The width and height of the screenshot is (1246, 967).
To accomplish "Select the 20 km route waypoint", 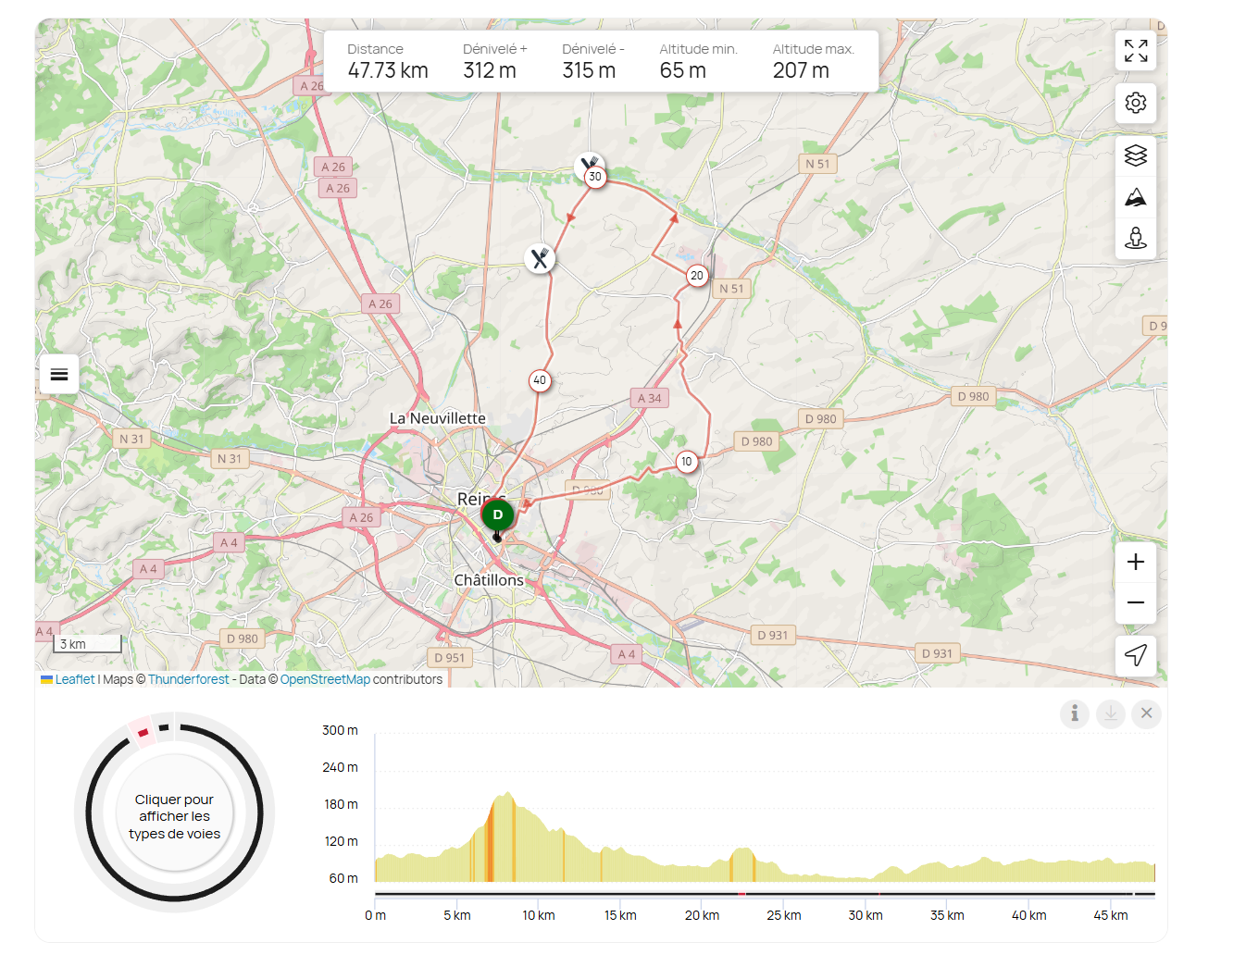I will [697, 276].
